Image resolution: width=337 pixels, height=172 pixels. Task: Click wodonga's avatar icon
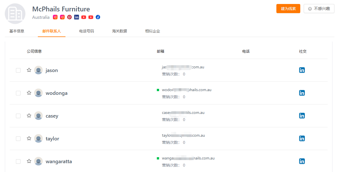38,93
